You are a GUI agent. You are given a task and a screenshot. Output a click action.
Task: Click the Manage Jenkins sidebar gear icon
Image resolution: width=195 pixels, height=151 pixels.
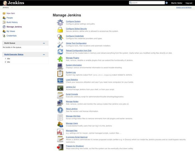[x=4, y=27]
